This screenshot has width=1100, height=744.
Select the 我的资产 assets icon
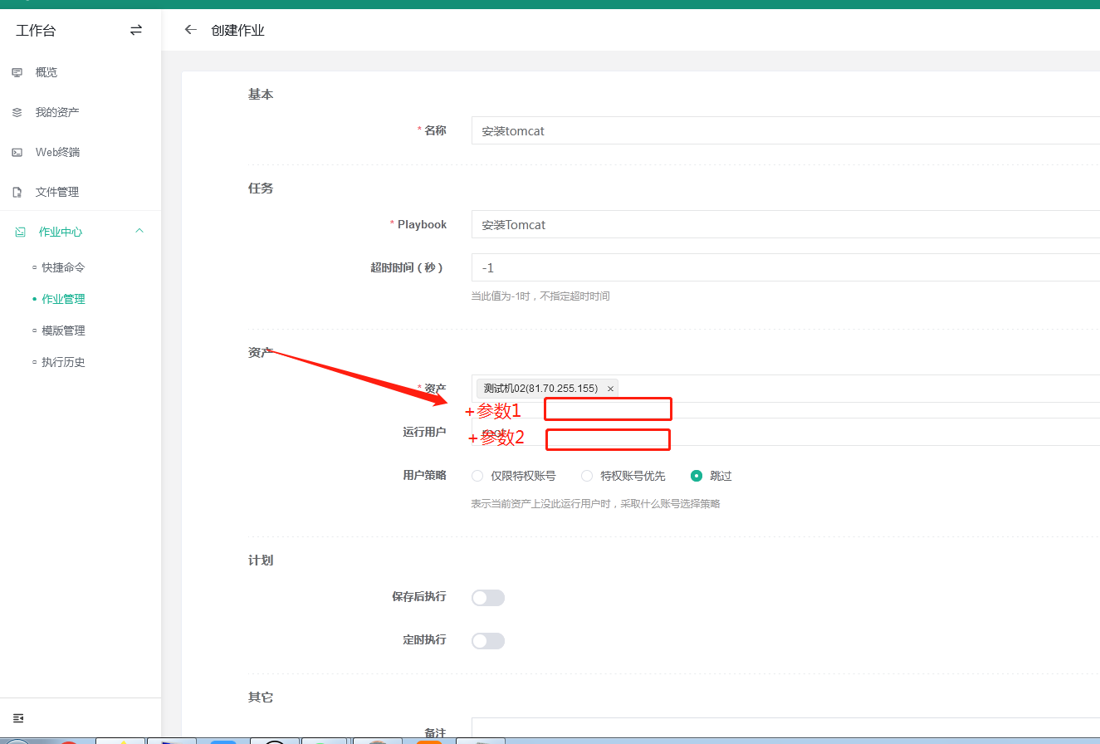click(x=17, y=112)
